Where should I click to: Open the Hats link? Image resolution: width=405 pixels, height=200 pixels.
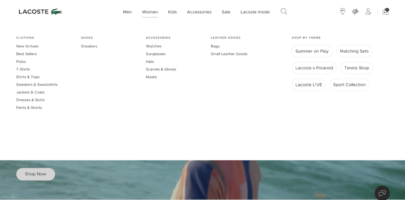150,62
